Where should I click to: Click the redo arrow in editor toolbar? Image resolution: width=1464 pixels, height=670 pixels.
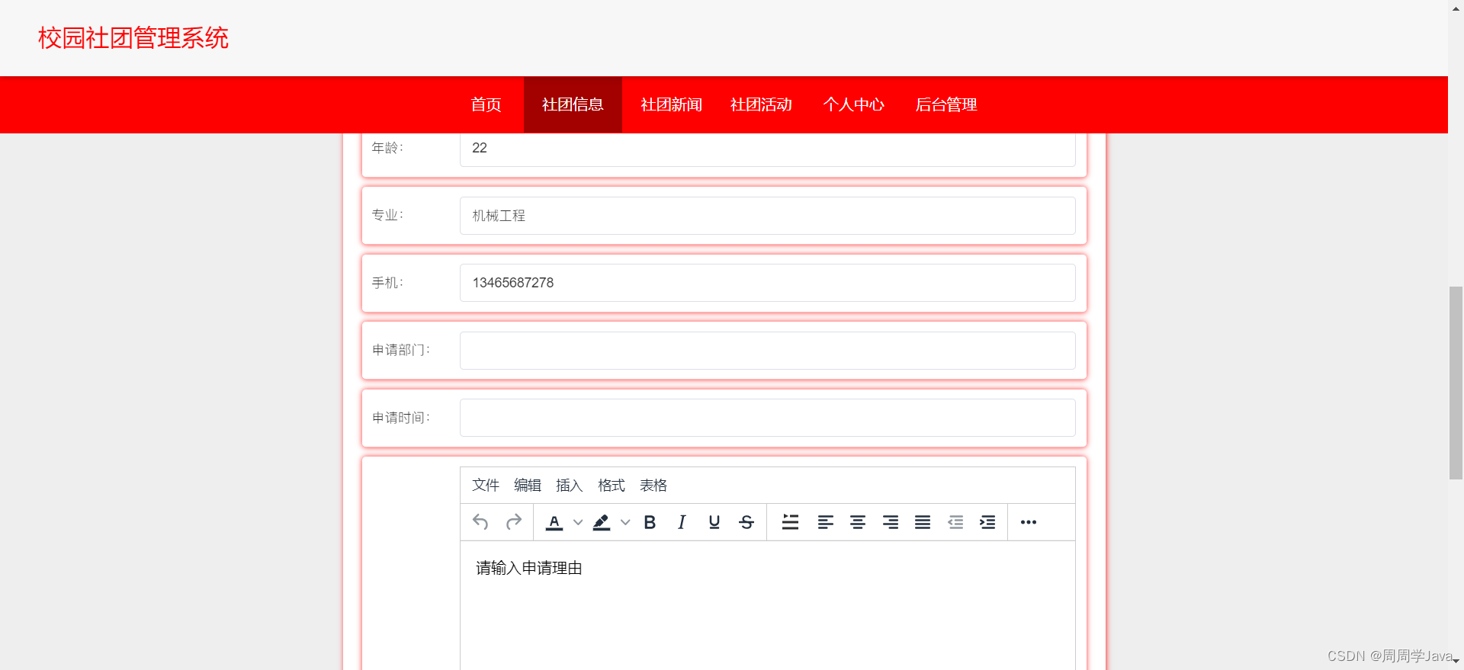(514, 522)
